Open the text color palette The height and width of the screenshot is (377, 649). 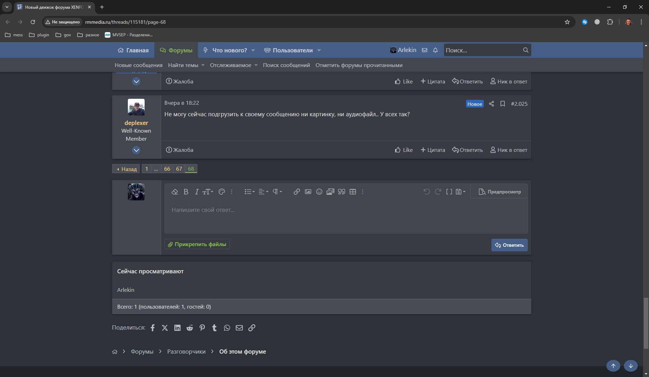[x=221, y=192]
